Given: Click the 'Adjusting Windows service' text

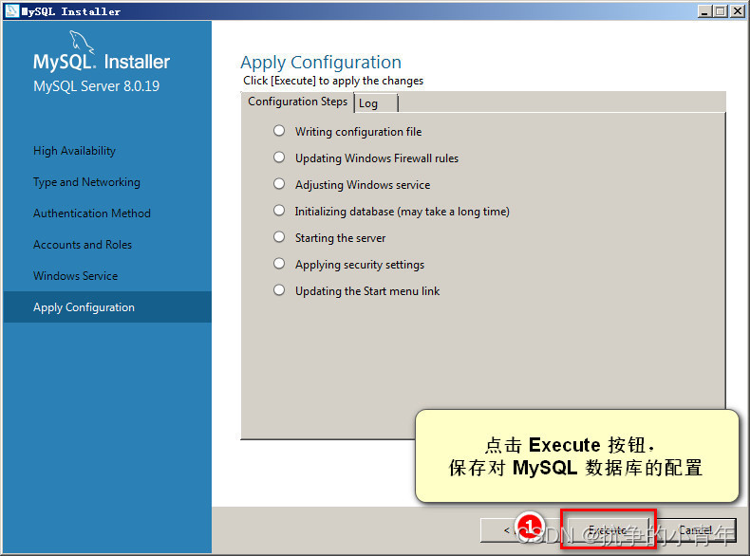Looking at the screenshot, I should click(363, 185).
